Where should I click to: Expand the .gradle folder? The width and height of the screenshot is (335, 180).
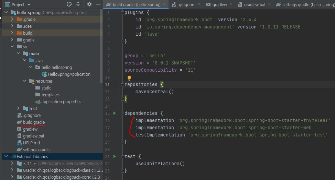tap(12, 19)
